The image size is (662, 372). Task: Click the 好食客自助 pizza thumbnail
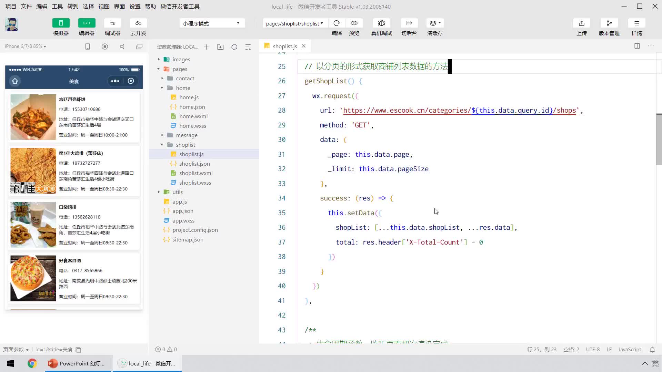pyautogui.click(x=33, y=278)
